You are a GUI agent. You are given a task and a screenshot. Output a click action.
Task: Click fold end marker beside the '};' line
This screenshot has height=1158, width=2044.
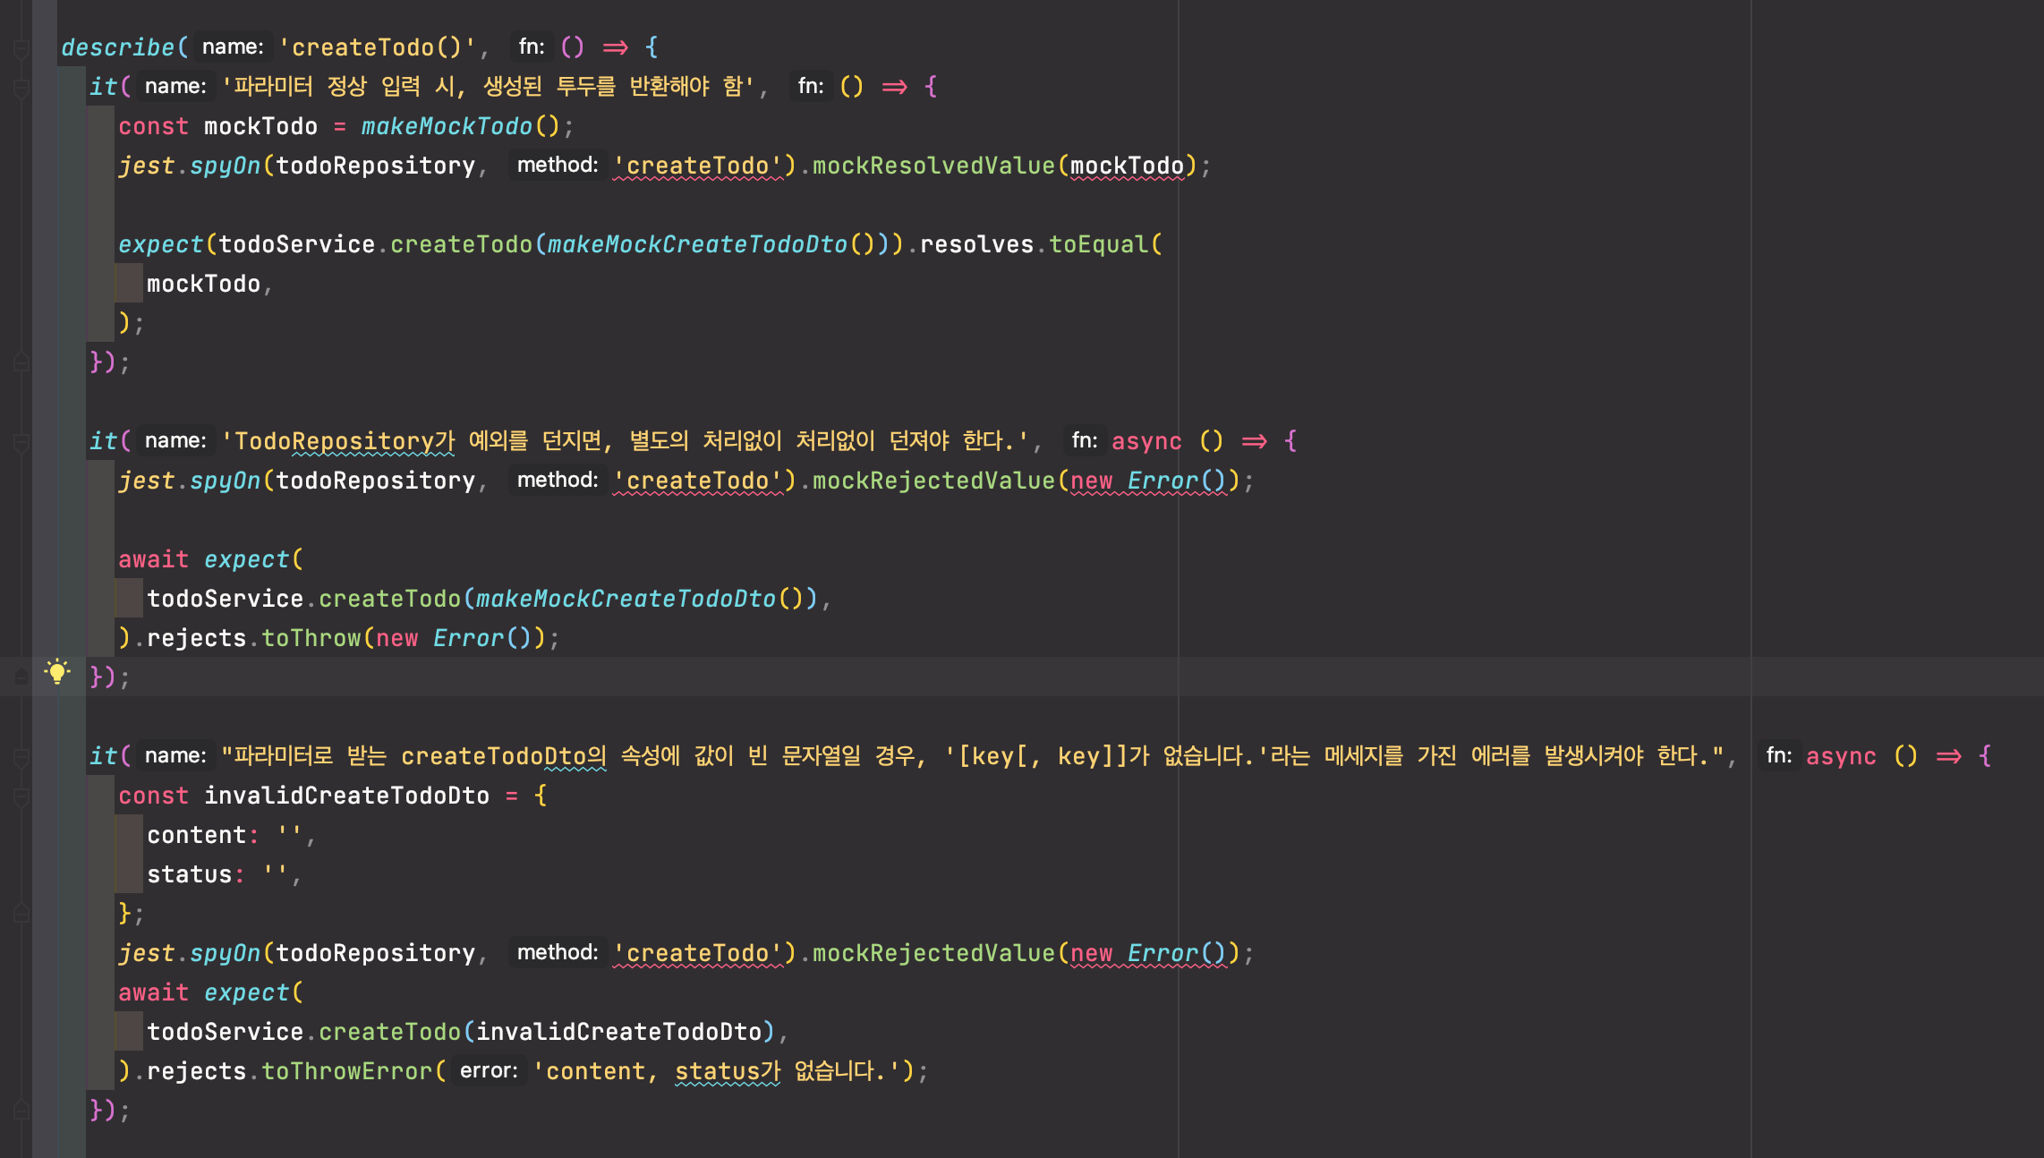coord(21,914)
